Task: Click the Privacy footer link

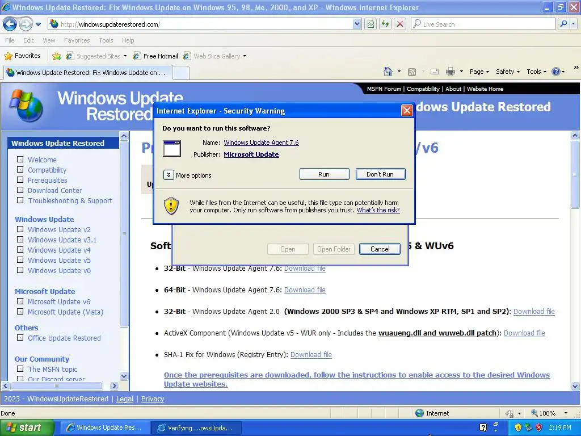Action: [152, 399]
